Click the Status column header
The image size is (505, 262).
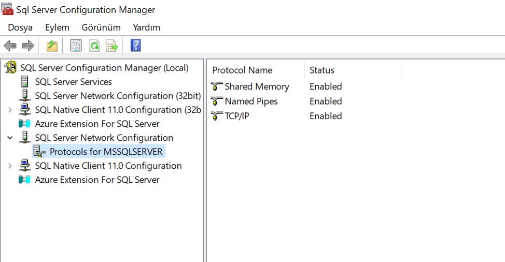(x=322, y=70)
